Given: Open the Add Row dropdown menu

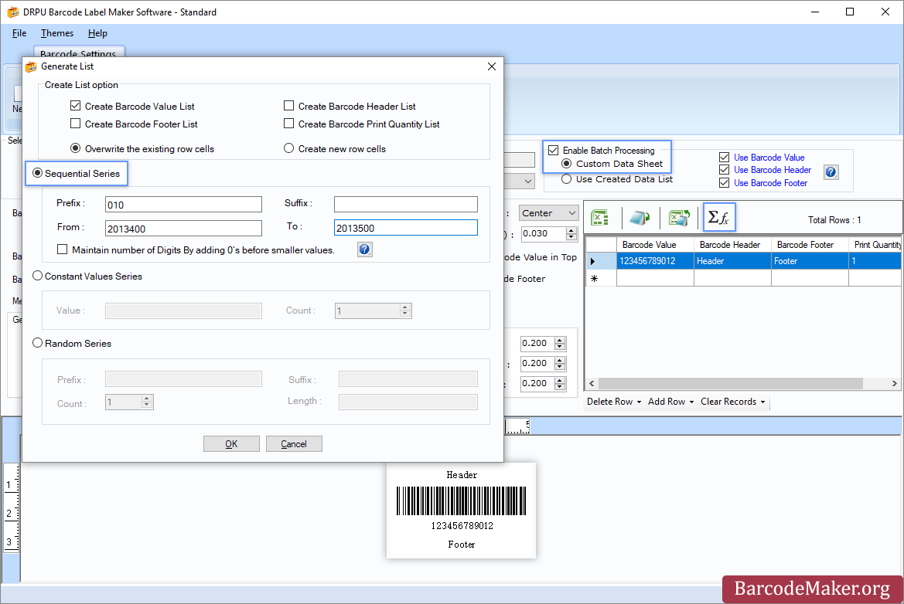Looking at the screenshot, I should point(670,402).
